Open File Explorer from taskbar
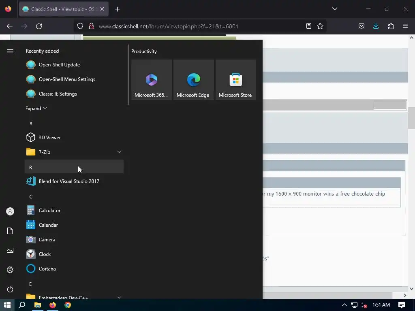Image resolution: width=415 pixels, height=311 pixels. click(38, 305)
